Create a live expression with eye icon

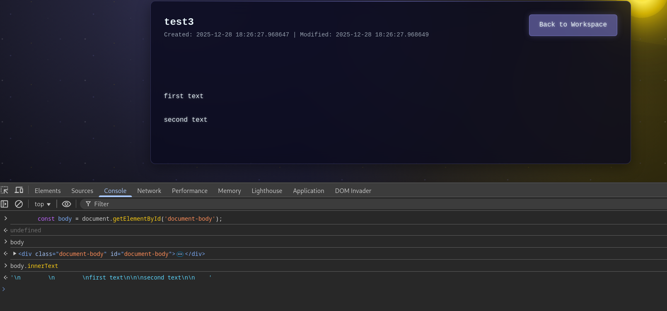coord(66,204)
